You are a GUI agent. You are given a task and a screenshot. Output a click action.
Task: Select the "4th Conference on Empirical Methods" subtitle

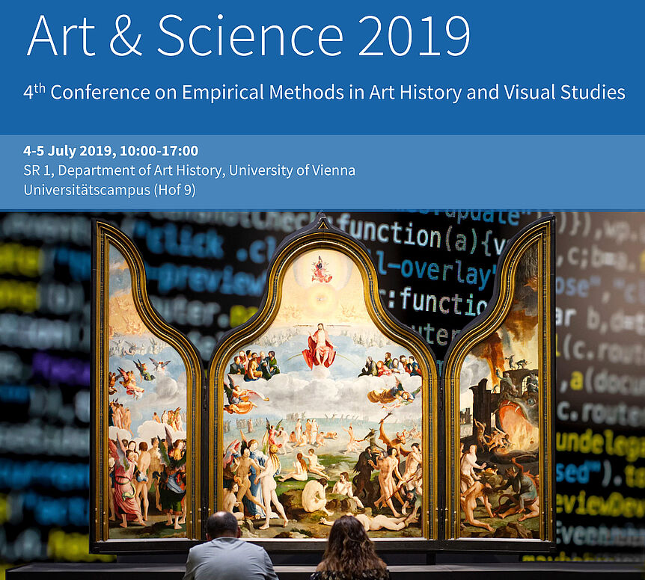[x=324, y=92]
